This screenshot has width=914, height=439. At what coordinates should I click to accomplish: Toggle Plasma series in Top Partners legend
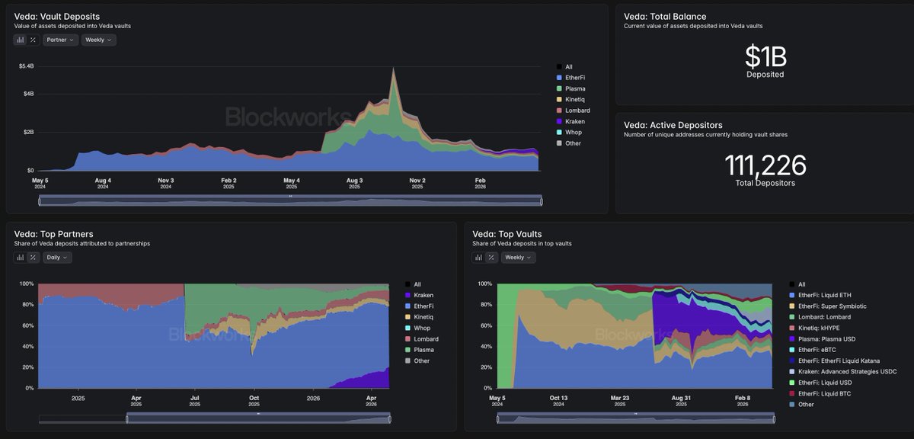click(x=420, y=350)
